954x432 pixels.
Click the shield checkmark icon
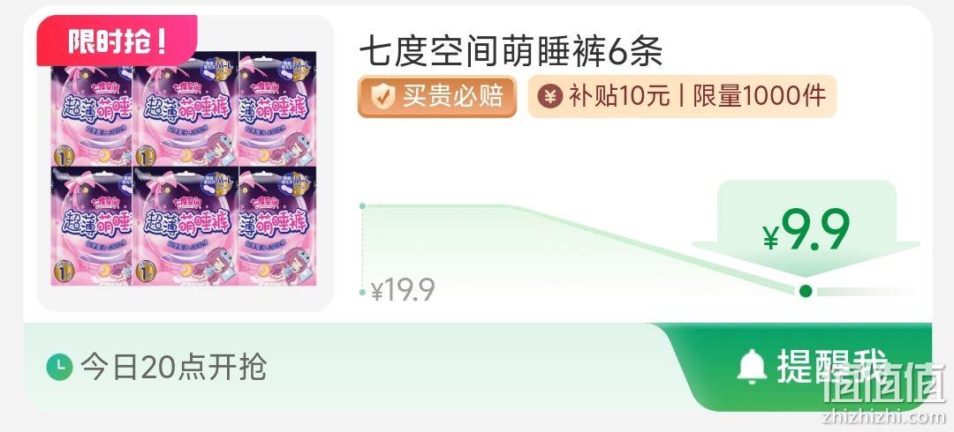pos(382,97)
